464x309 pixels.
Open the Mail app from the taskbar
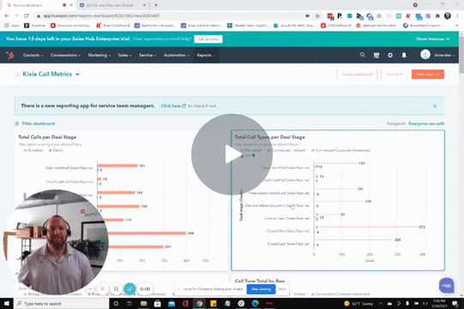click(172, 303)
